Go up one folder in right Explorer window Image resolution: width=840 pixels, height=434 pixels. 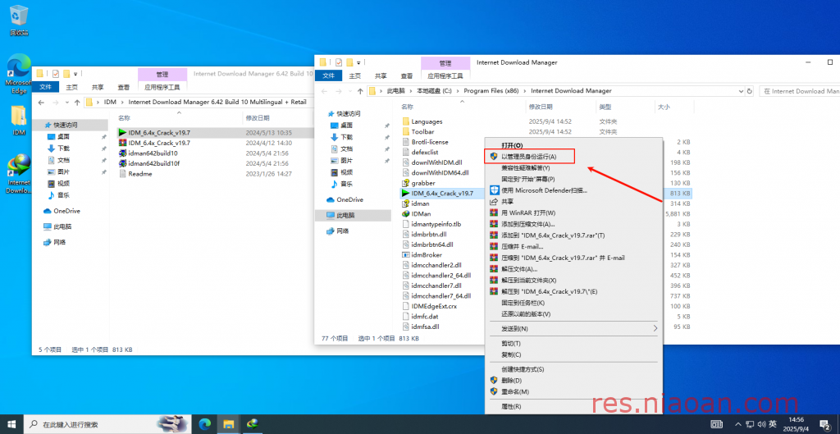coord(361,91)
